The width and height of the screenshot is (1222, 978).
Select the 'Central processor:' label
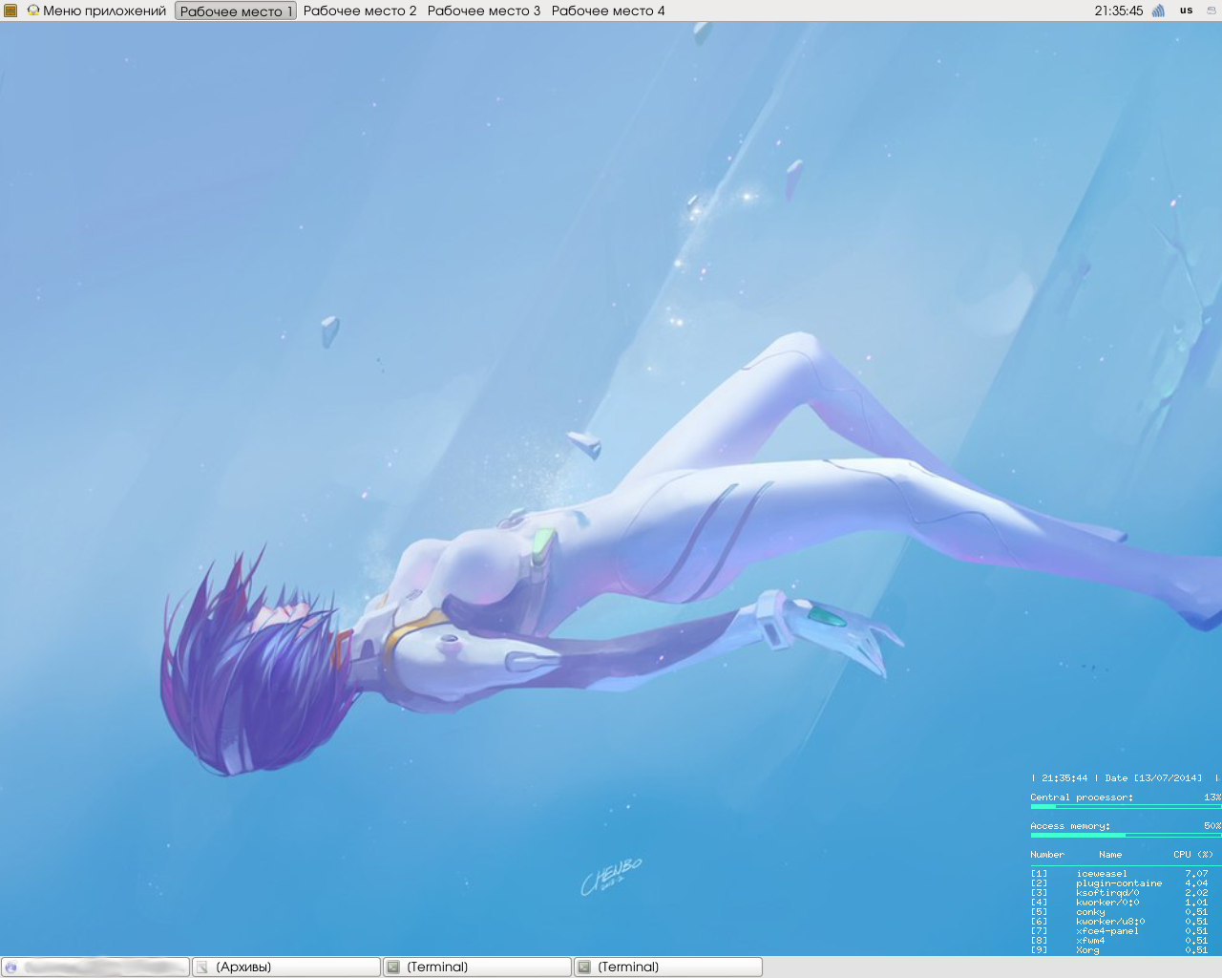1082,797
